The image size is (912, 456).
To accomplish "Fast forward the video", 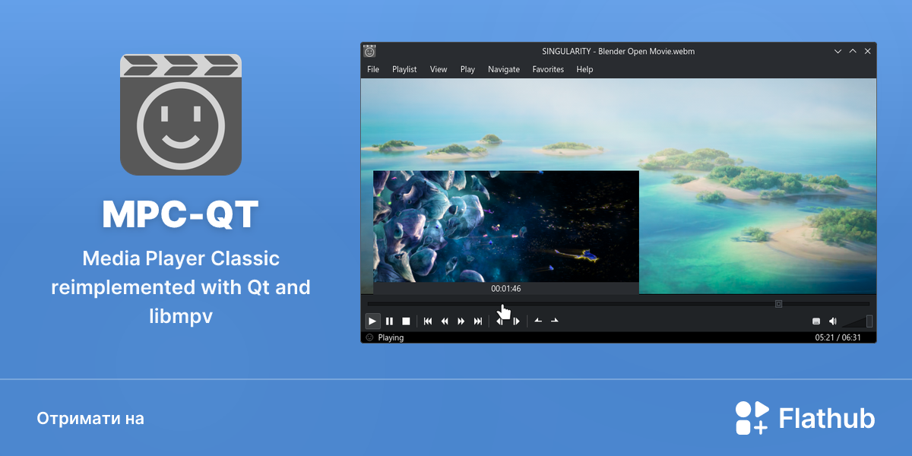I will point(461,321).
